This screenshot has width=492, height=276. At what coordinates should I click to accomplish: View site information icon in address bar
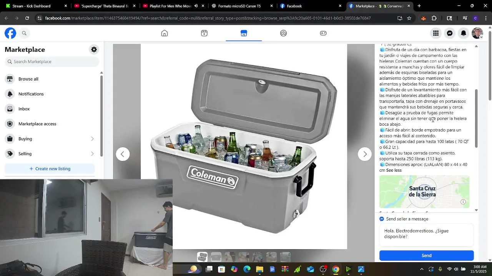(40, 18)
